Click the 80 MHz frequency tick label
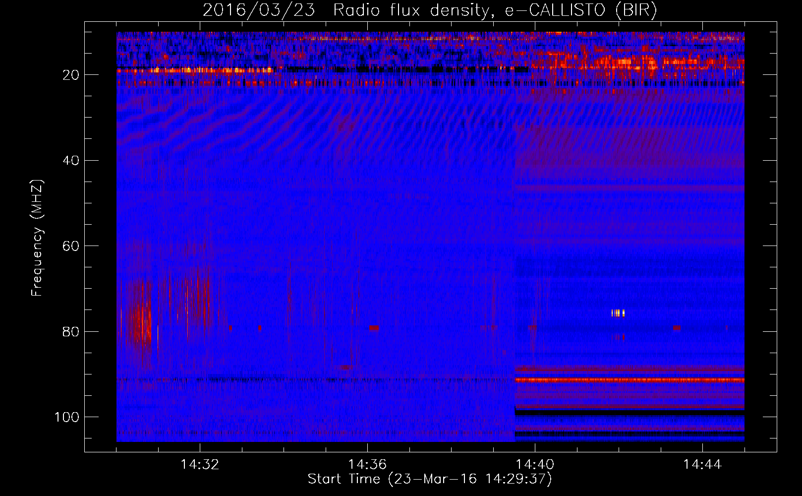 pos(71,331)
